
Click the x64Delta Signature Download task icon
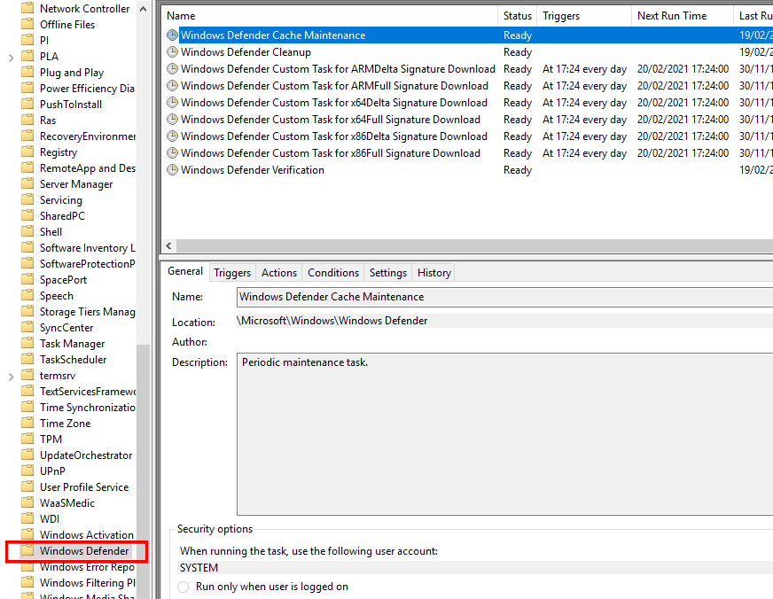[172, 103]
